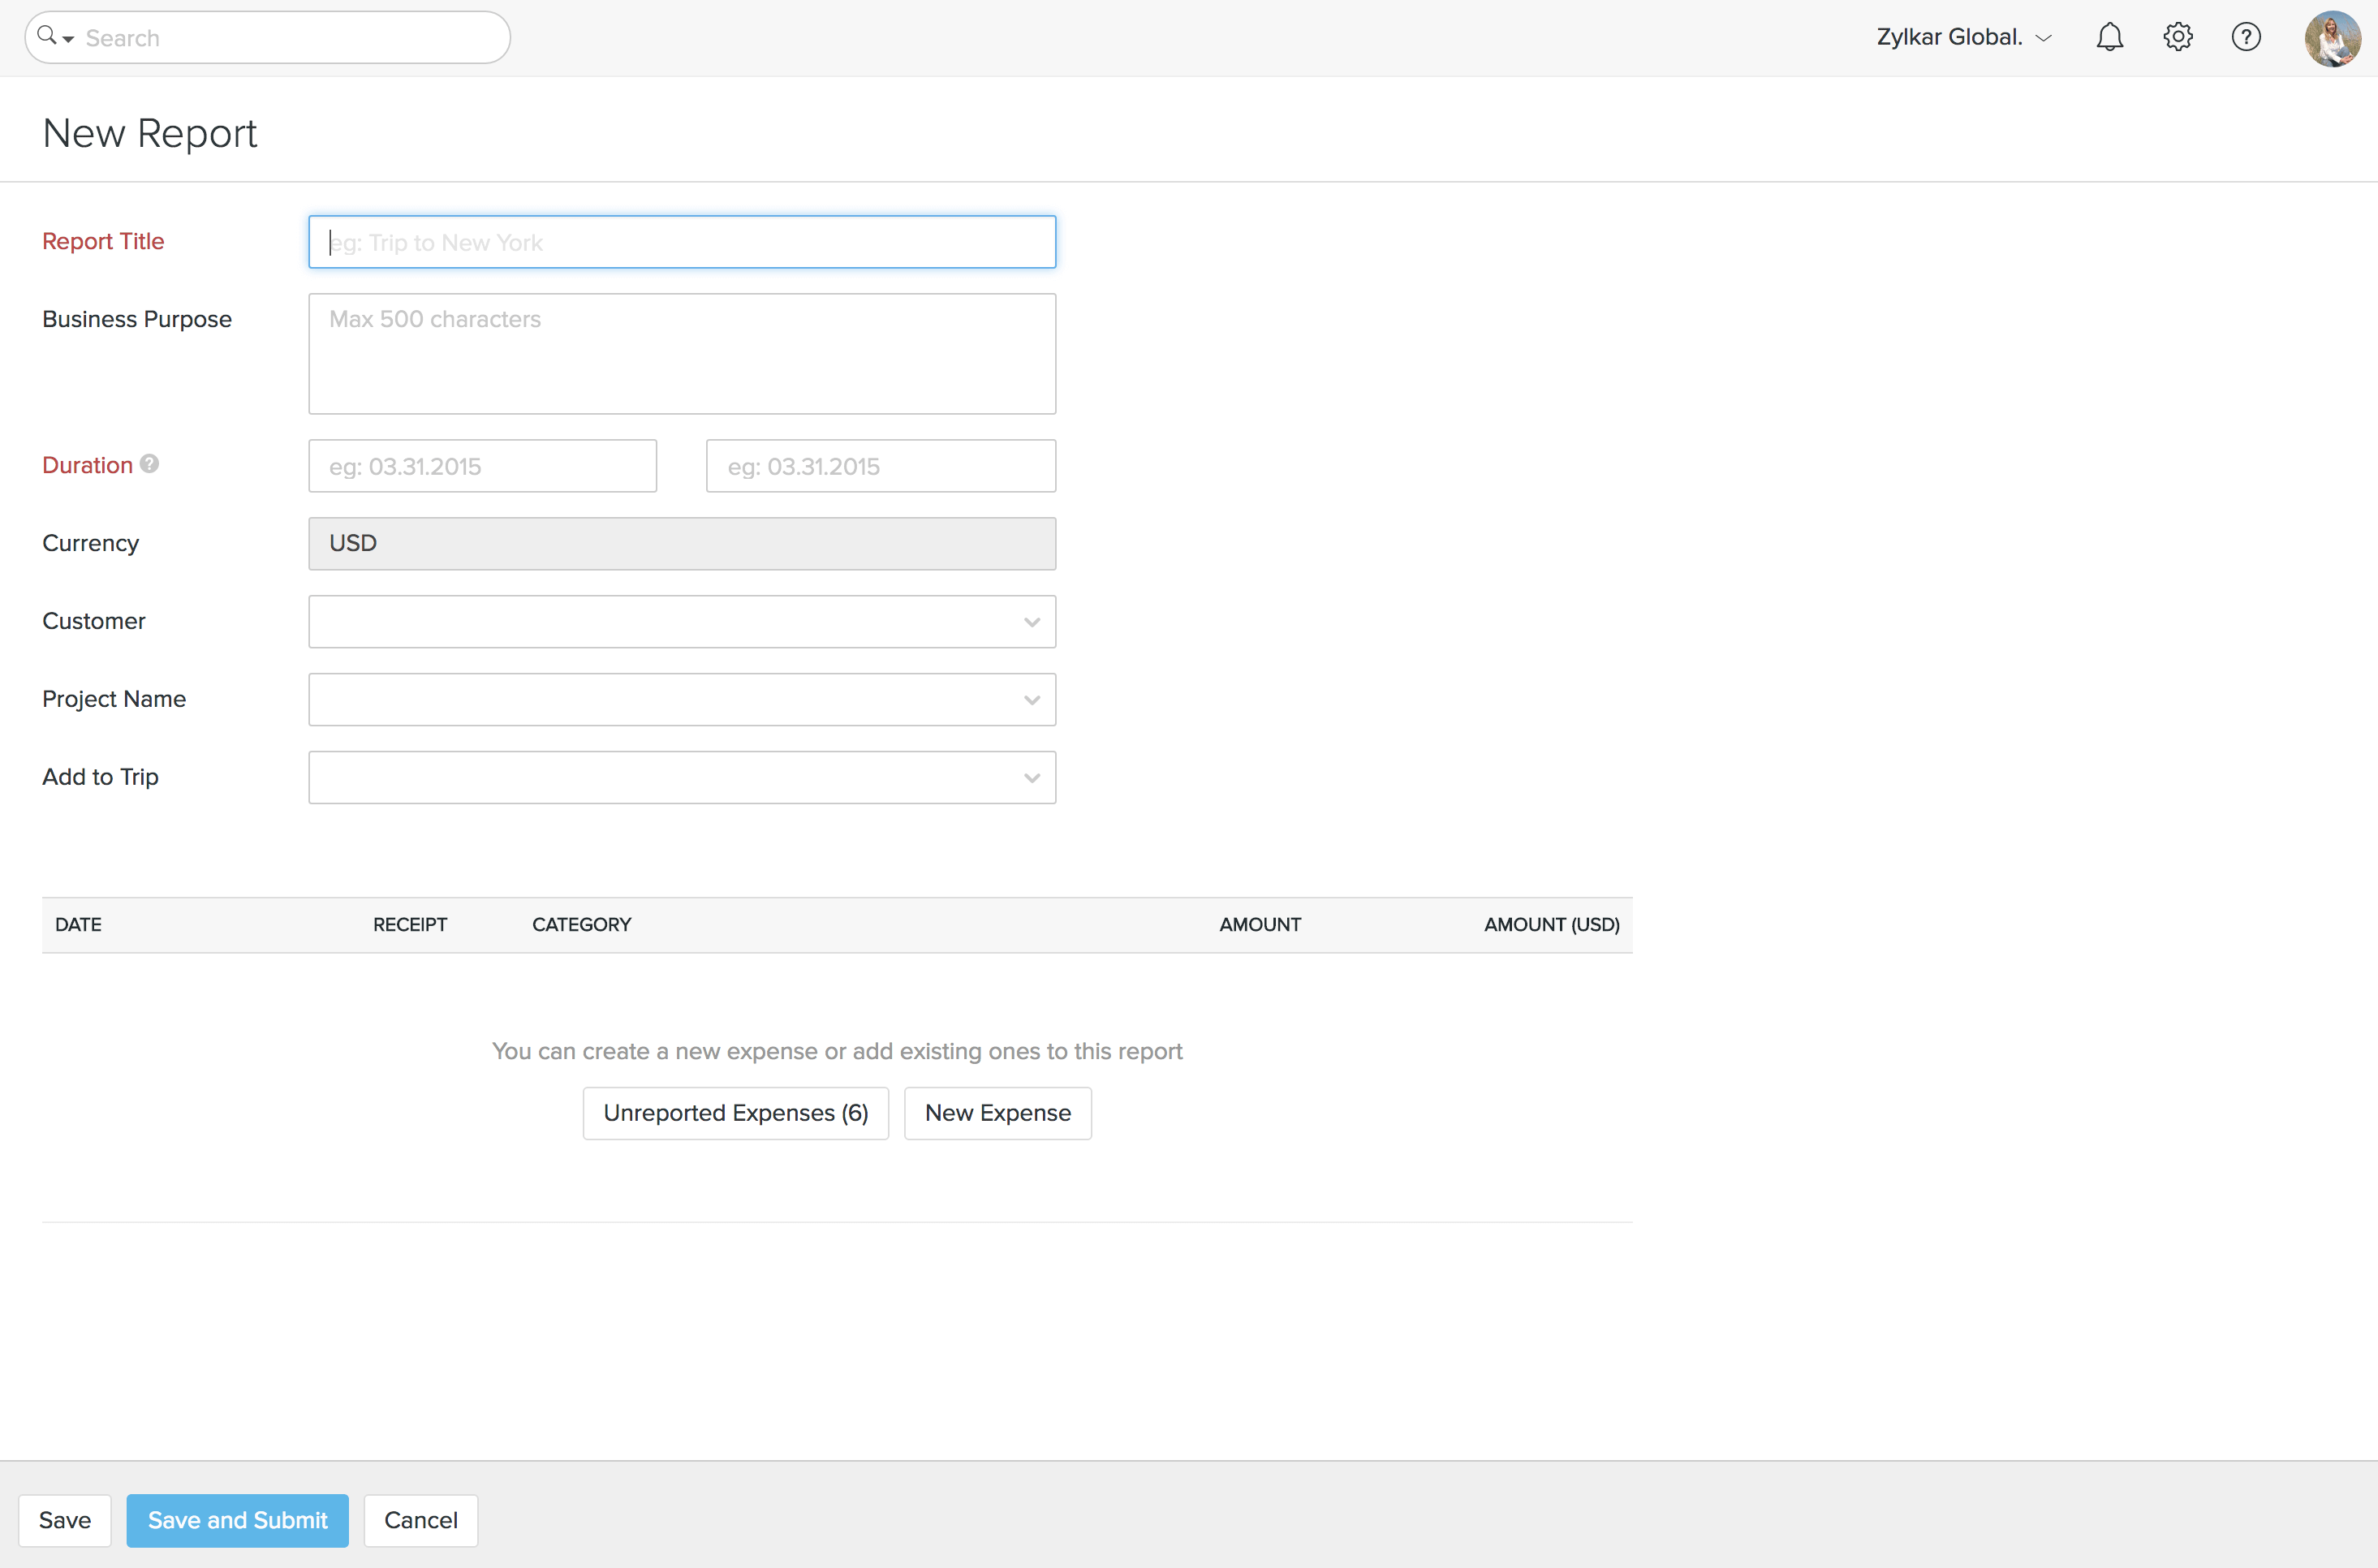Click Save and Submit
This screenshot has width=2378, height=1568.
(237, 1520)
